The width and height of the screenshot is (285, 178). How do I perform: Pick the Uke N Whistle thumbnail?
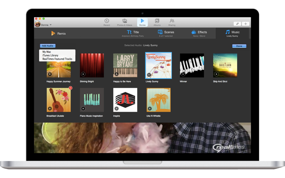(x=158, y=100)
